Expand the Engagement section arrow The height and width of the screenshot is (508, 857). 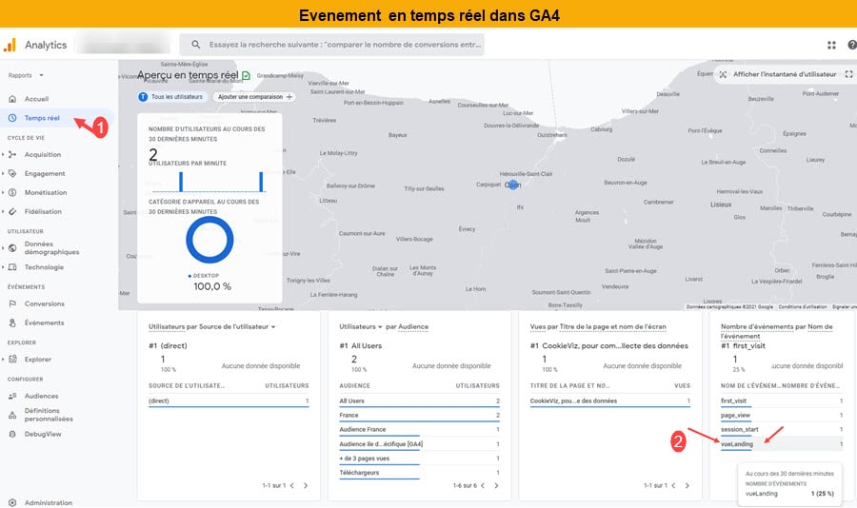click(3, 174)
